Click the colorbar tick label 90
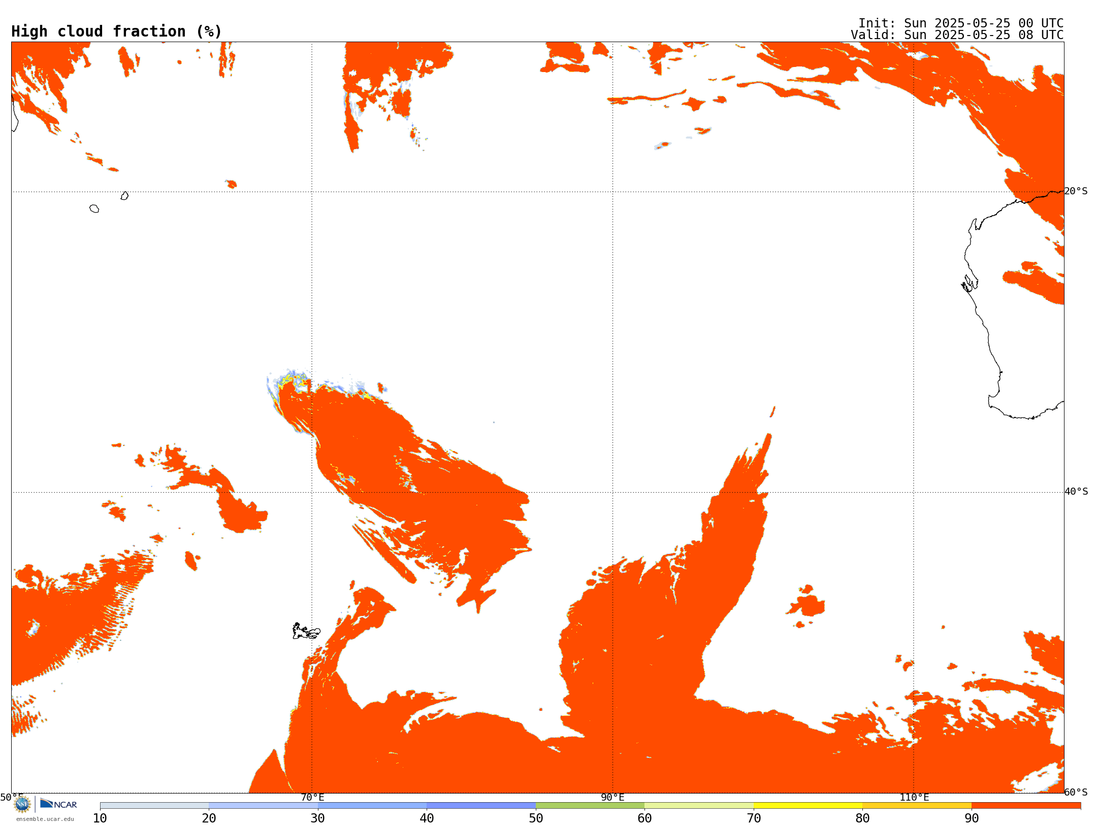The image size is (1097, 825). (972, 818)
